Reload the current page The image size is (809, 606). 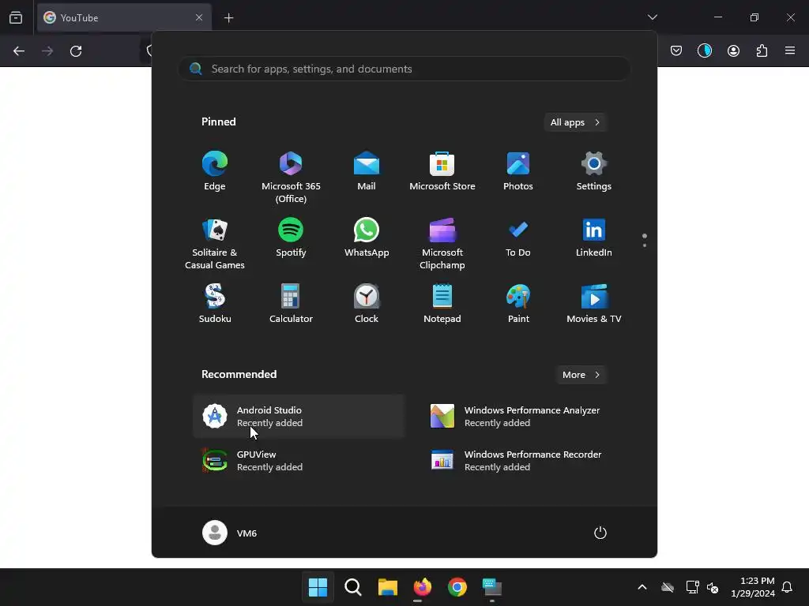pos(76,51)
